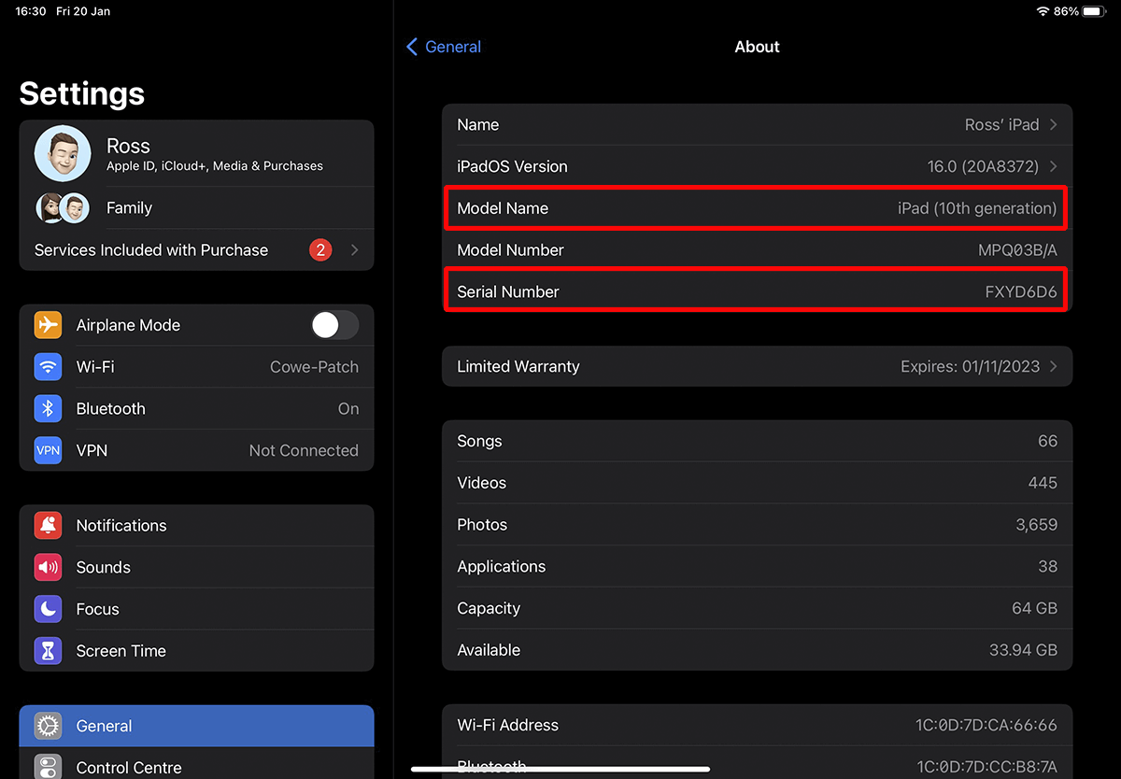Viewport: 1121px width, 779px height.
Task: Tap the serial number FXYD6D6
Action: pos(1021,292)
